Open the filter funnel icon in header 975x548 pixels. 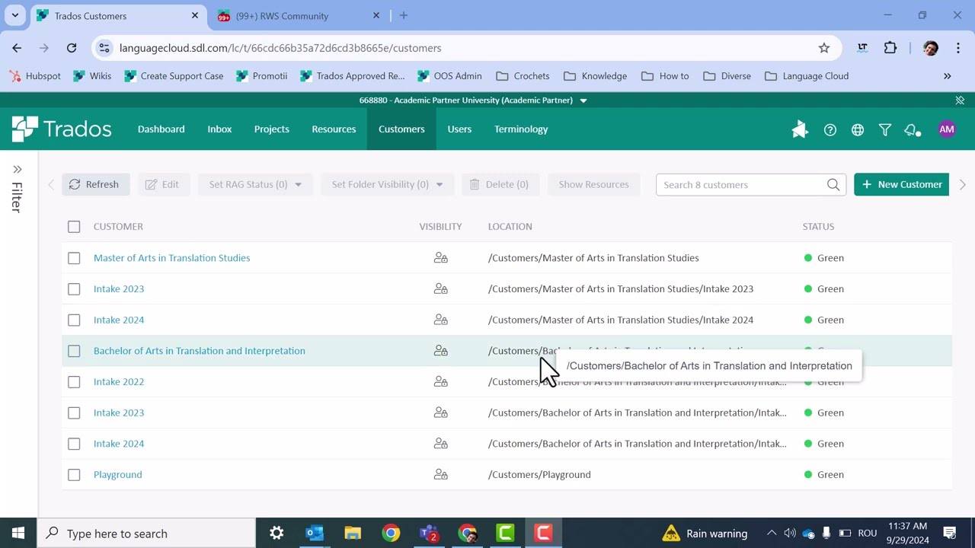[885, 130]
